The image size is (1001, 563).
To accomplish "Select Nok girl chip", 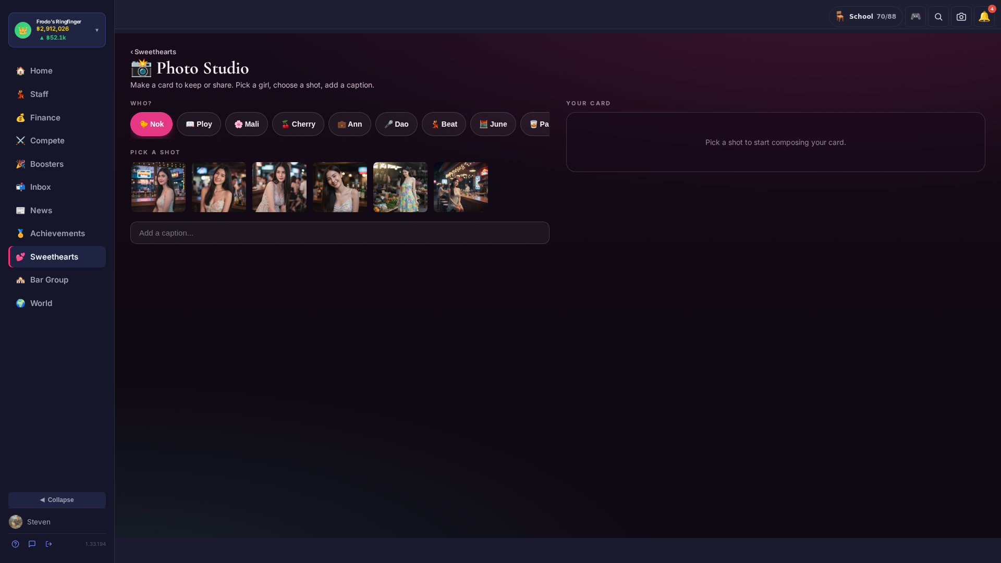I will pos(151,124).
